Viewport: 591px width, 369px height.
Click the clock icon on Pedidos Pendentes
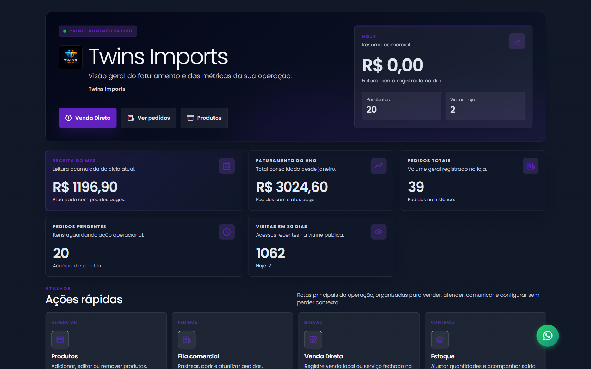[227, 232]
